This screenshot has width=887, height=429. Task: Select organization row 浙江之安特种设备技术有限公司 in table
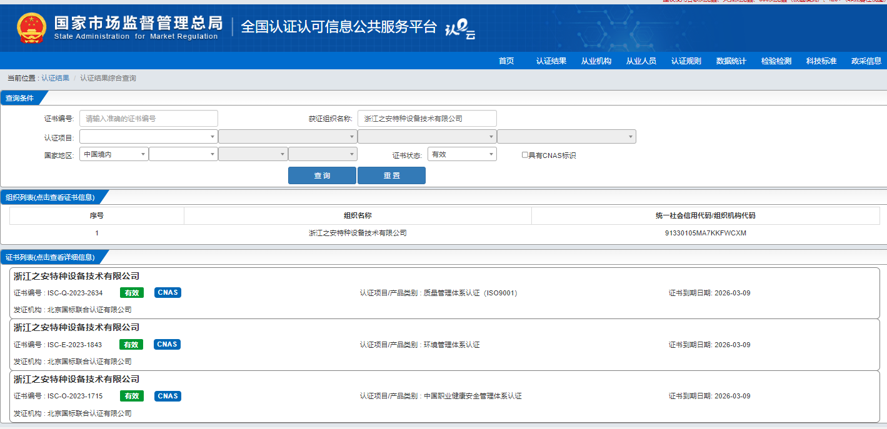click(x=358, y=233)
